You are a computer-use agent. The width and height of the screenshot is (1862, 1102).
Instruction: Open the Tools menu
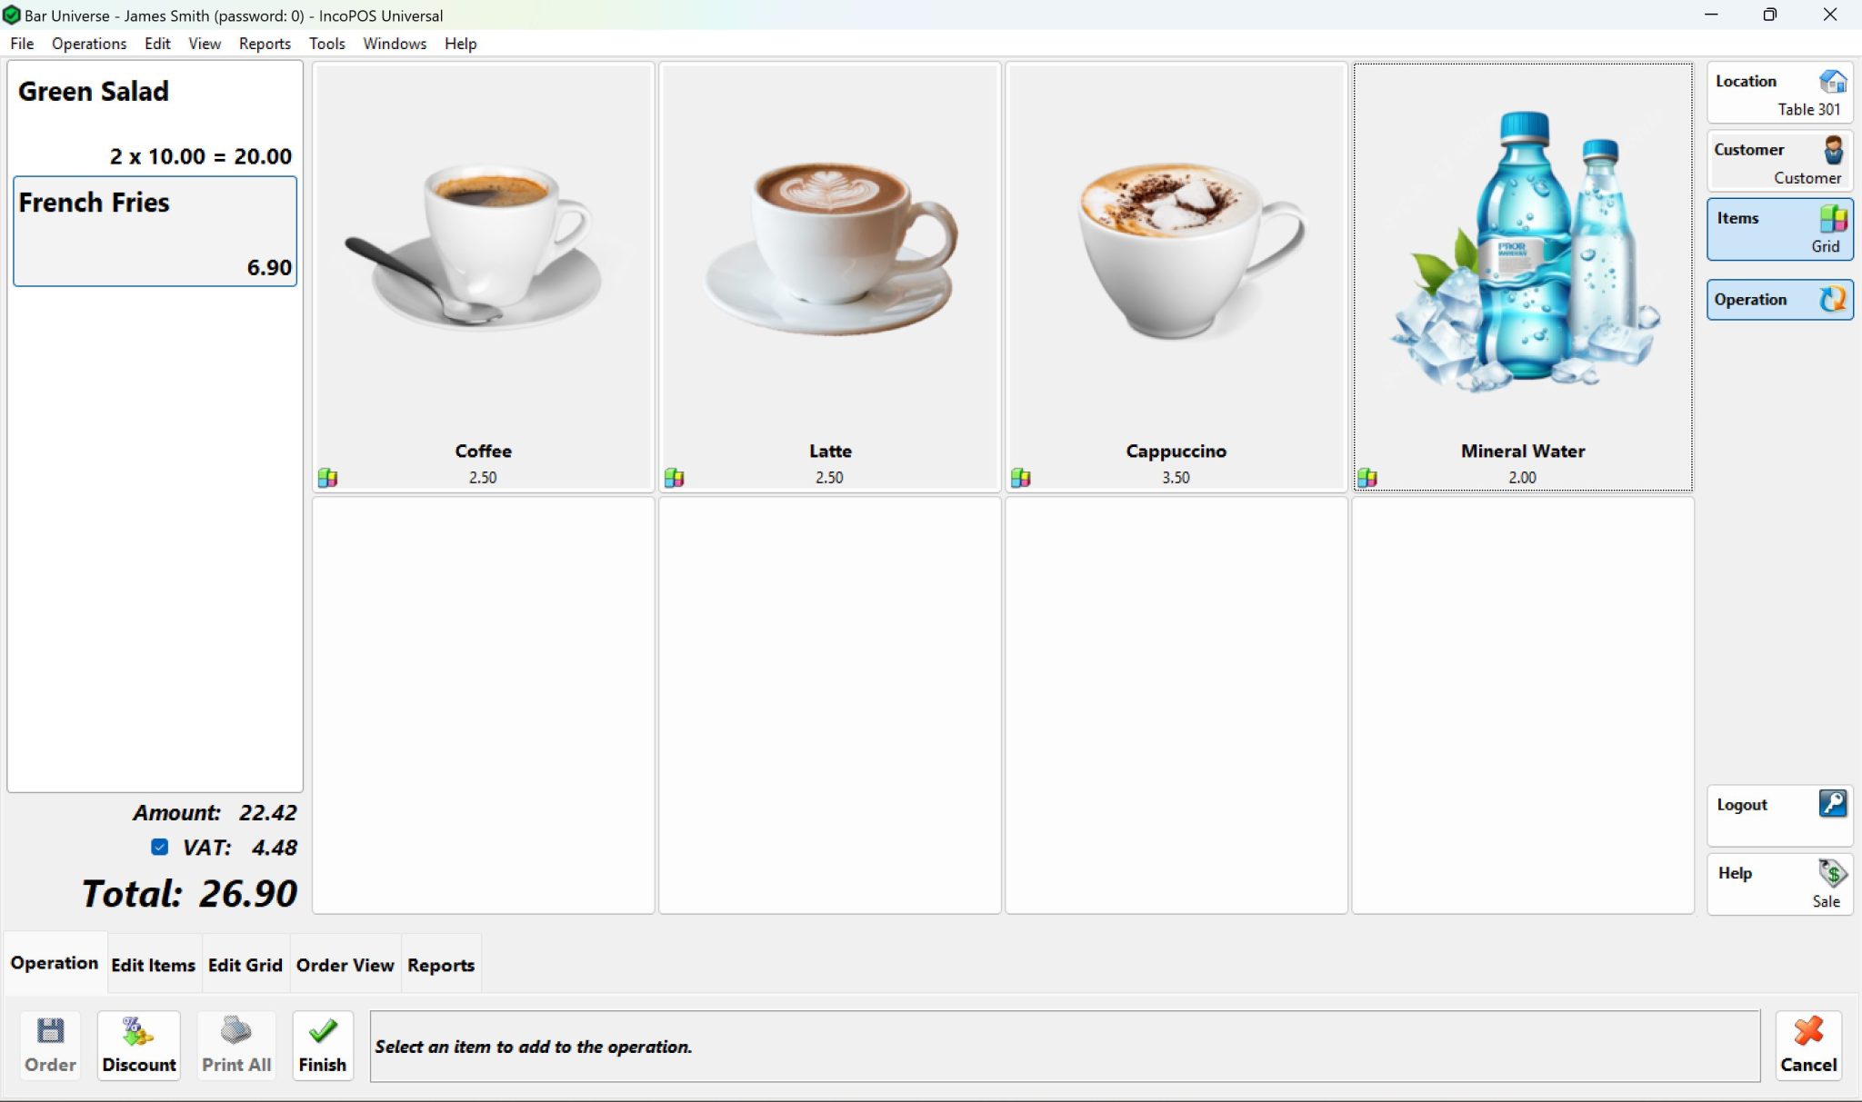point(326,44)
